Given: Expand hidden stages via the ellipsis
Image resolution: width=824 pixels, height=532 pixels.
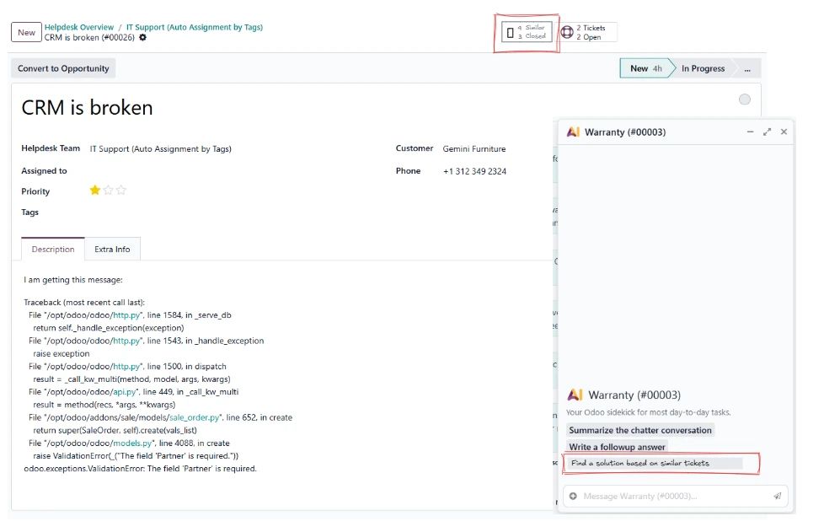Looking at the screenshot, I should coord(747,68).
